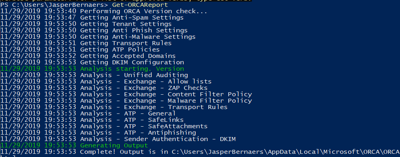400x157 pixels.
Task: Click the 'Getting Anti Phish Settings' line
Action: (x=94, y=30)
